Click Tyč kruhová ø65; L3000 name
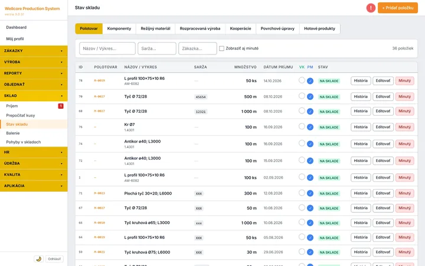The height and width of the screenshot is (266, 425). [147, 223]
